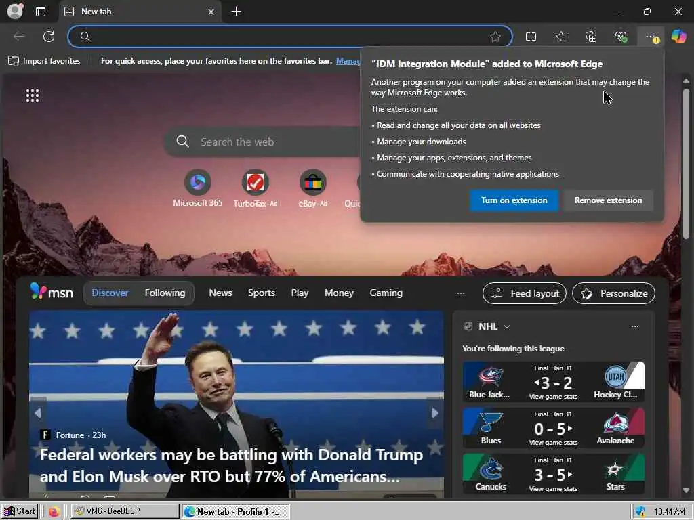Open Browser essentials heart icon
The width and height of the screenshot is (694, 520).
[621, 37]
